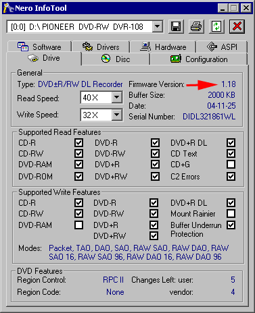Toggle DVD+R write feature checkbox

point(154,225)
